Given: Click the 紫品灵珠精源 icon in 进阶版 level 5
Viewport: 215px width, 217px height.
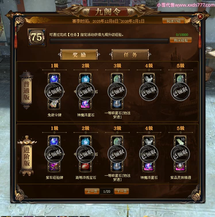Looking at the screenshot, I should (180, 167).
